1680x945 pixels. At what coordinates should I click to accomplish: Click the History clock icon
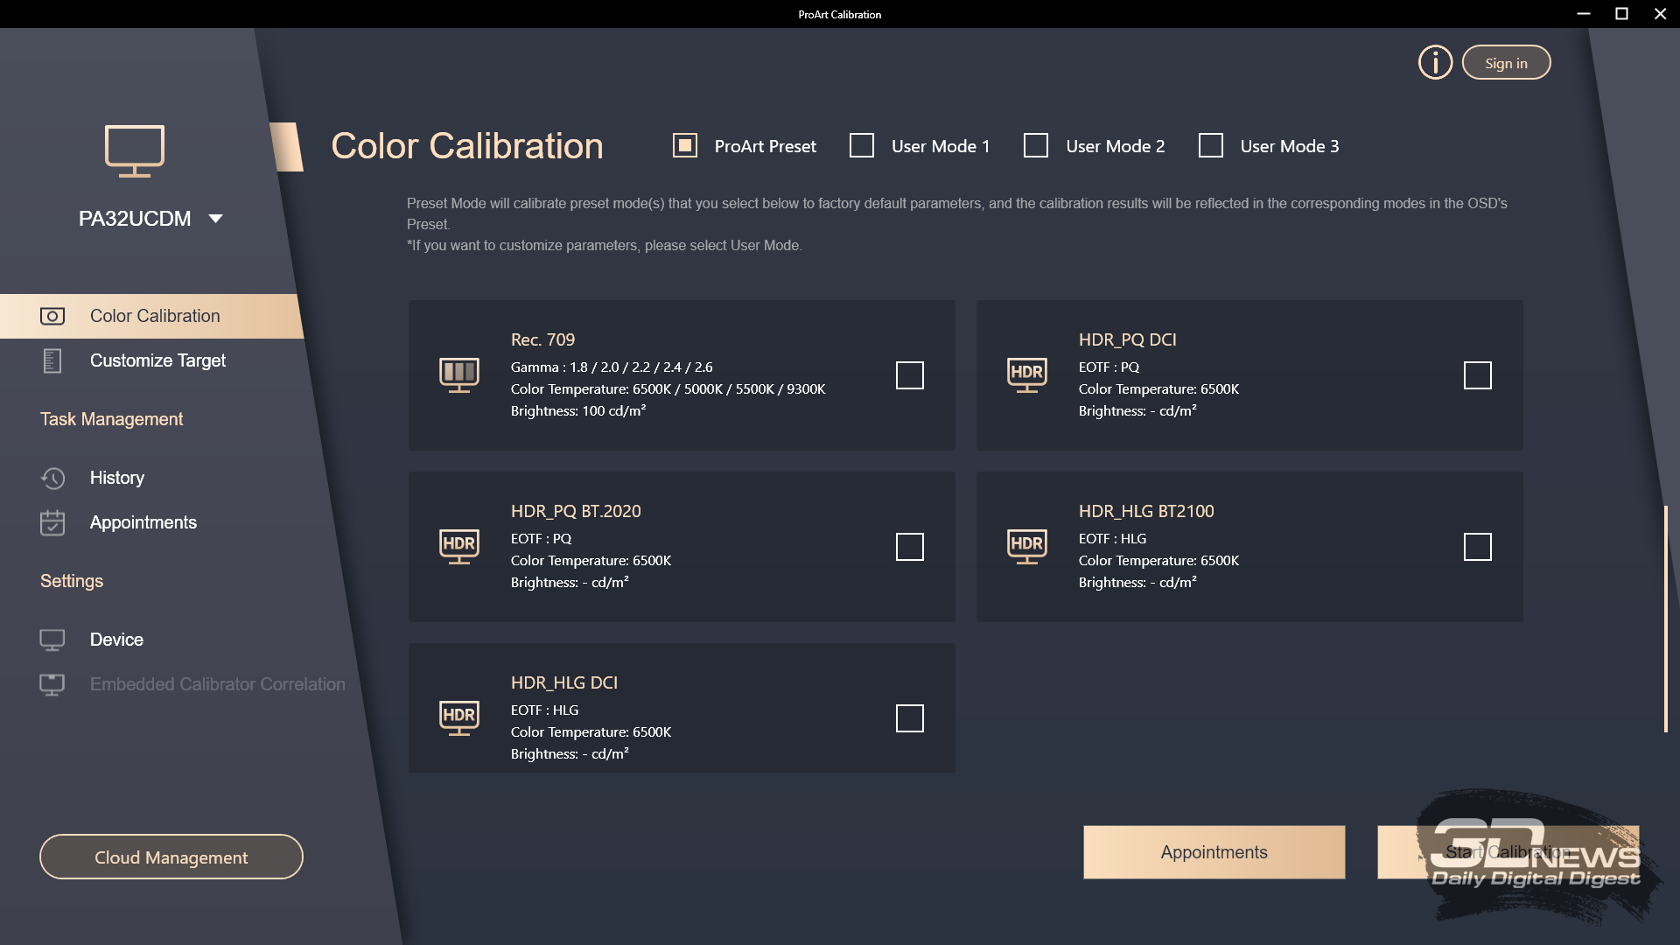pos(52,478)
